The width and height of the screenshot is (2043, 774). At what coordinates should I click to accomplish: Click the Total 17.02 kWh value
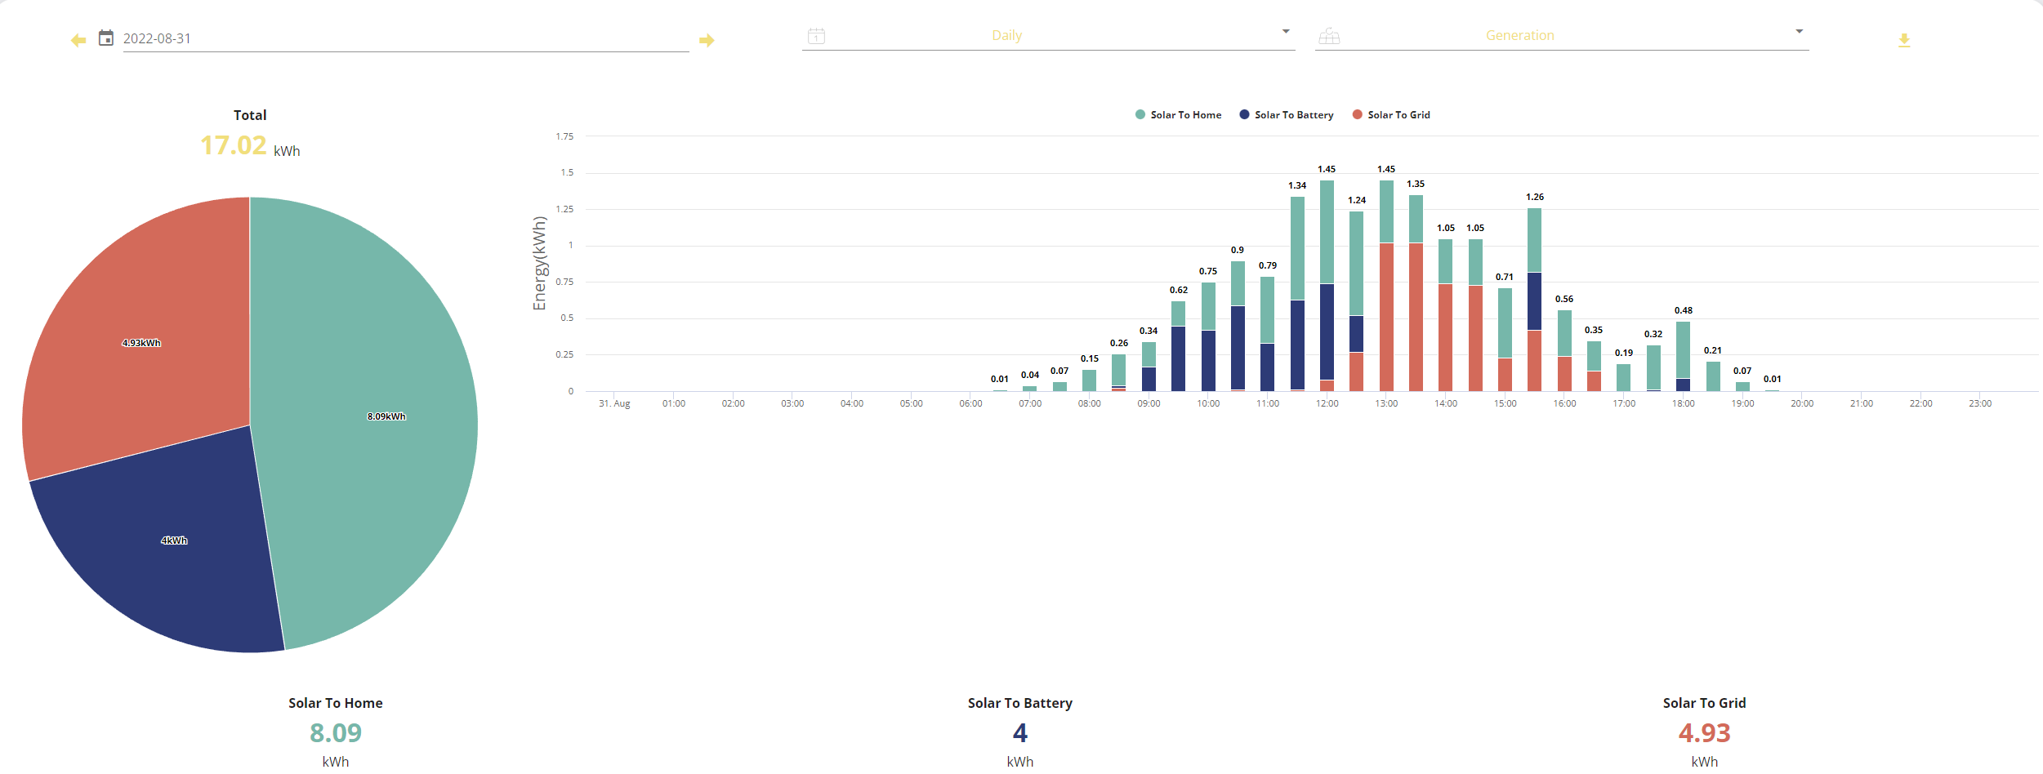(x=250, y=145)
